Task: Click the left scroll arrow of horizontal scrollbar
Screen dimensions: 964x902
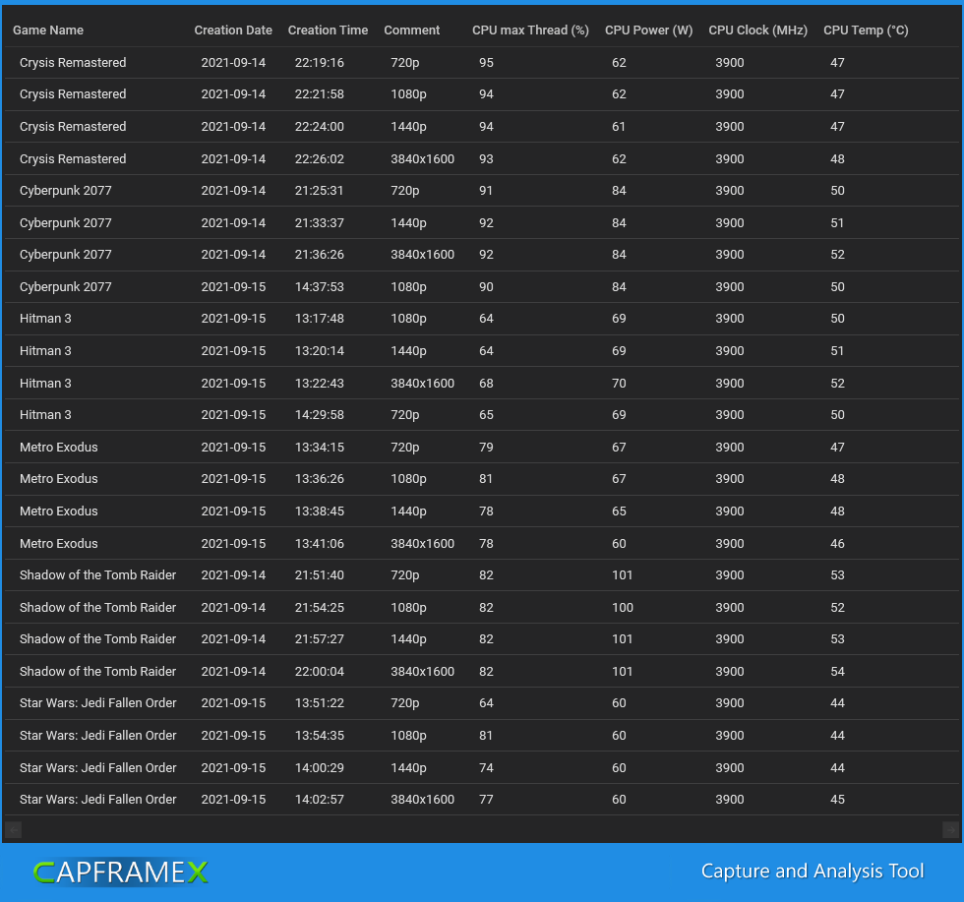Action: 14,829
